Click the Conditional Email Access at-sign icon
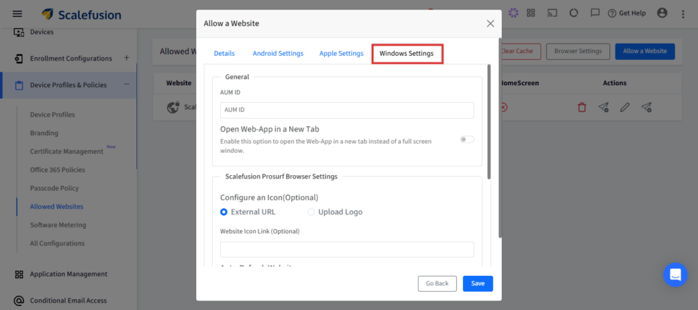698x310 pixels. click(18, 300)
